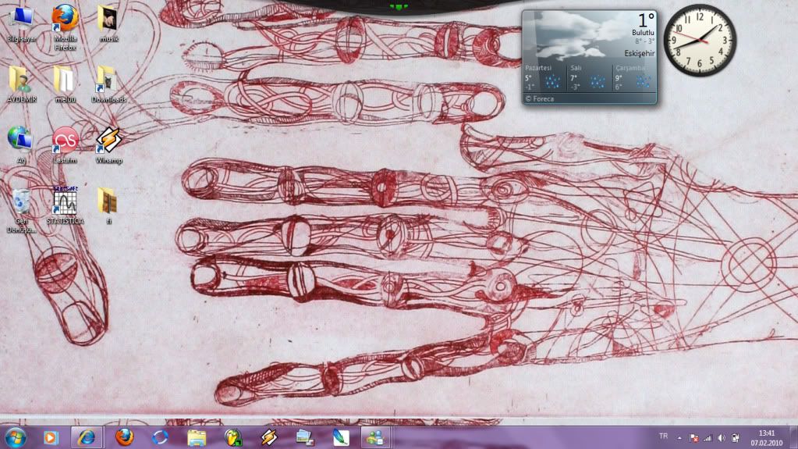Click Salı forecast in weather gadget
Screen dimensions: 798x449
[x=589, y=78]
